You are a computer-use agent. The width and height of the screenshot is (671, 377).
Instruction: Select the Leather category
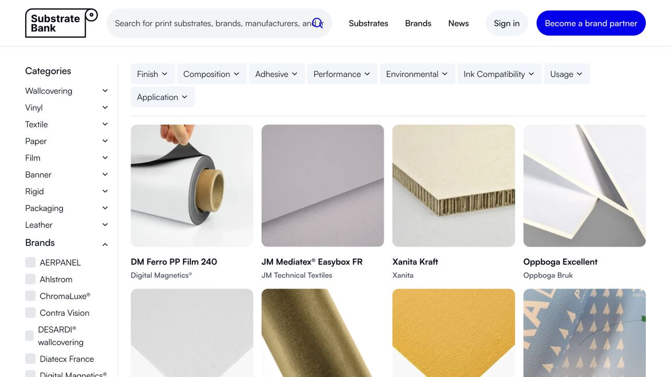(39, 225)
